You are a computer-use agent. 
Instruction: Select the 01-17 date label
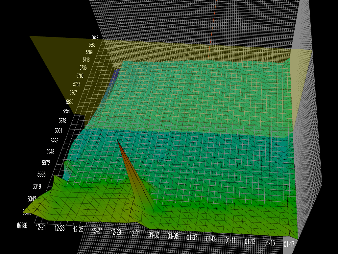[x=289, y=244]
